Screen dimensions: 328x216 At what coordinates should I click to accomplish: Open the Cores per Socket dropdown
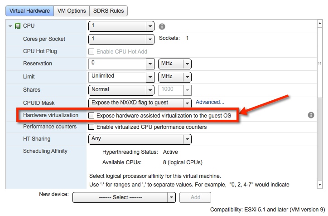[121, 39]
